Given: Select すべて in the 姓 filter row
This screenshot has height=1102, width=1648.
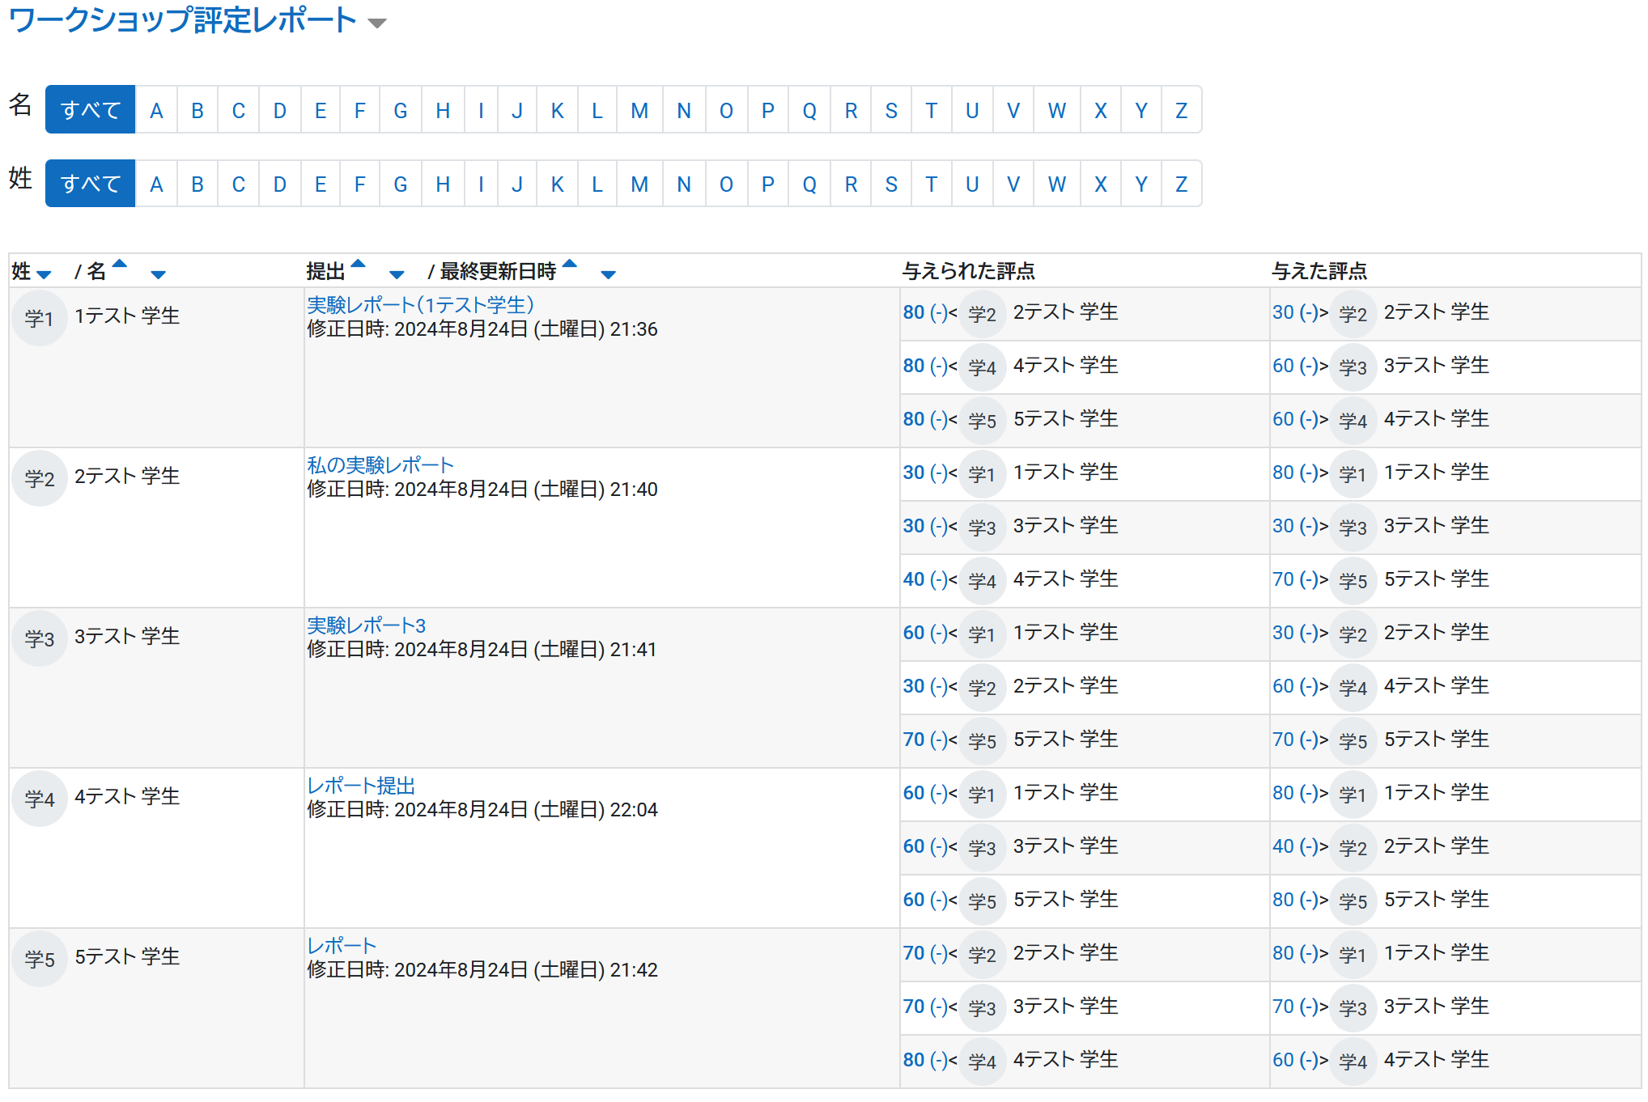Looking at the screenshot, I should pyautogui.click(x=91, y=184).
